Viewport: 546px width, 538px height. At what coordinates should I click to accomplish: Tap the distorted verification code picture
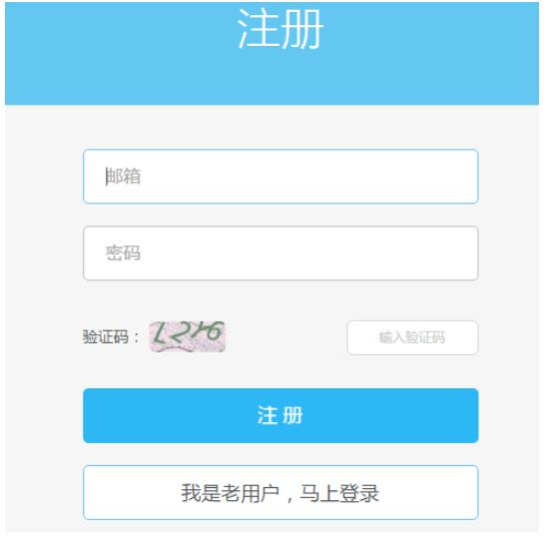click(x=187, y=336)
